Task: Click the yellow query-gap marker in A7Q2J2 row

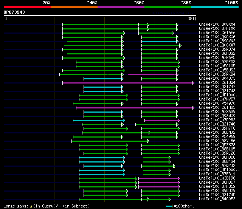Action: click(174, 167)
